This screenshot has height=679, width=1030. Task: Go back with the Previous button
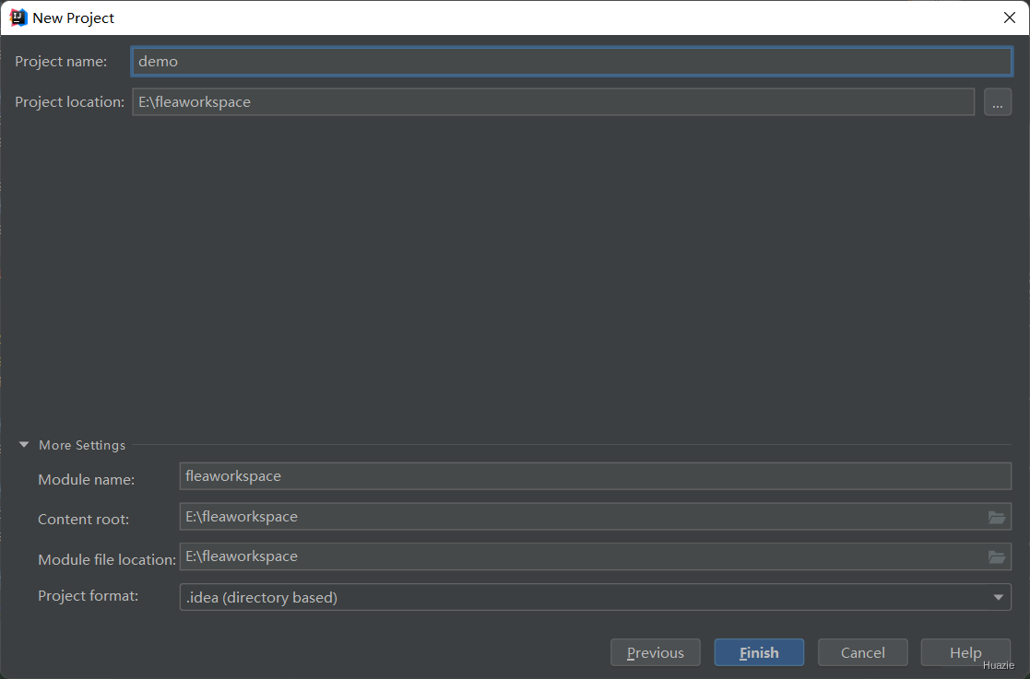[656, 653]
